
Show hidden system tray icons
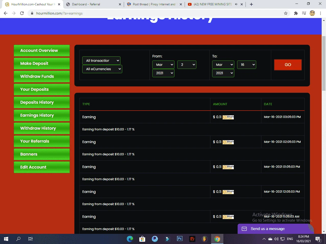264,239
